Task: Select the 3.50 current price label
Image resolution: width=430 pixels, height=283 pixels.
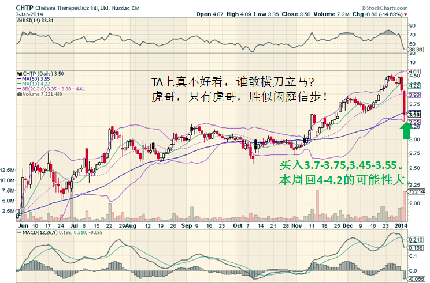Action: tap(415, 115)
